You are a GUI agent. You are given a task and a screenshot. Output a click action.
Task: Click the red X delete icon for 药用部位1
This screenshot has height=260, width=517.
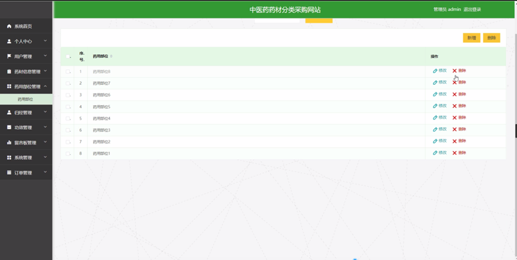[454, 153]
